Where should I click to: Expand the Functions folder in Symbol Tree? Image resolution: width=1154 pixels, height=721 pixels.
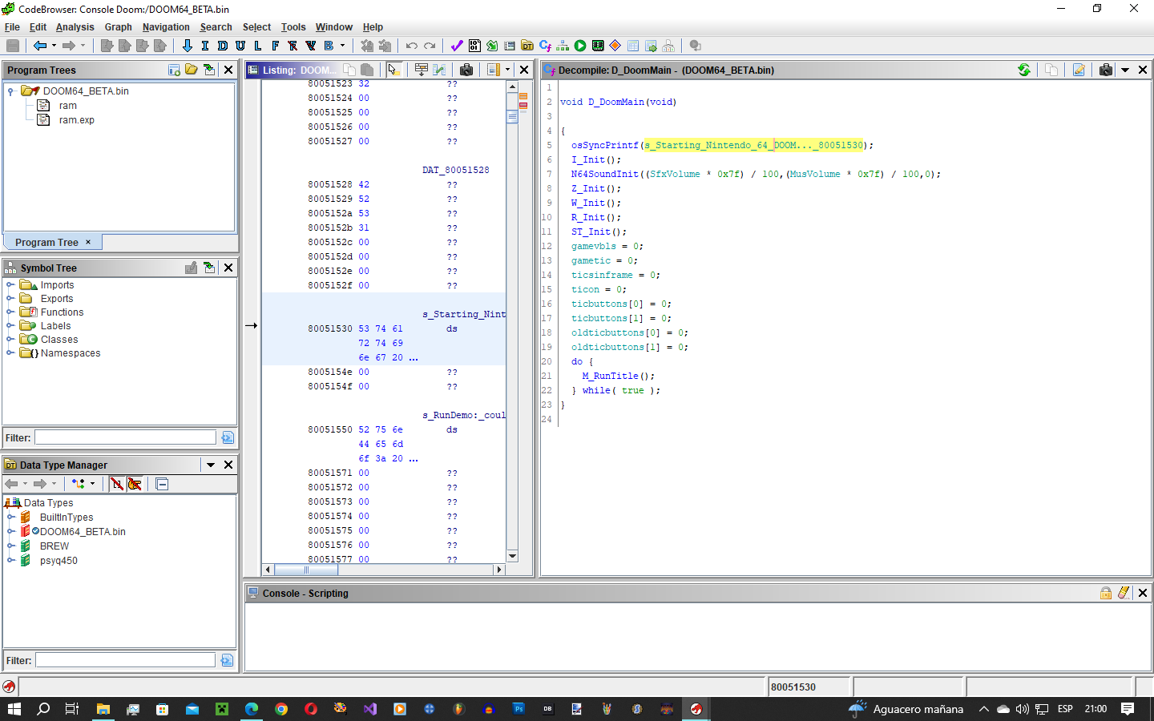click(10, 312)
